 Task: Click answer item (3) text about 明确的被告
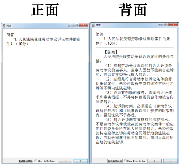[135, 97]
